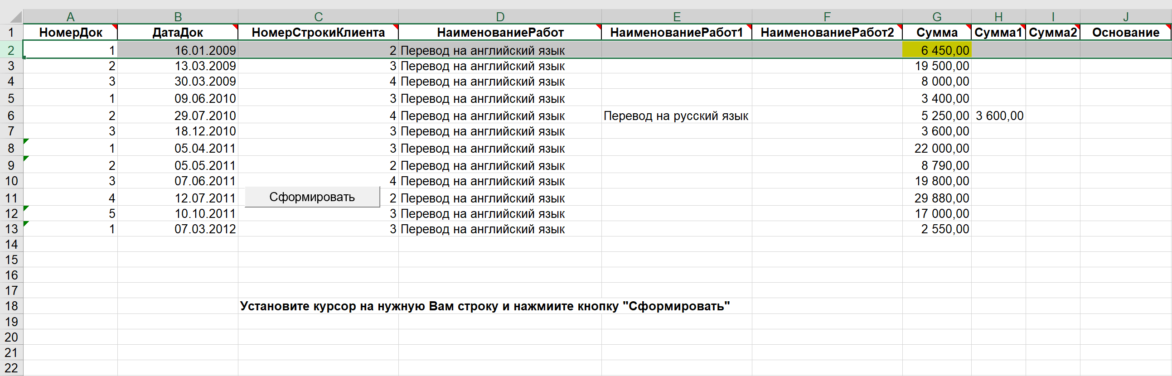Click the Сумма header cell
The width and height of the screenshot is (1172, 376).
[937, 32]
